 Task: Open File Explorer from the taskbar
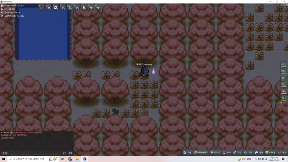pos(77,159)
